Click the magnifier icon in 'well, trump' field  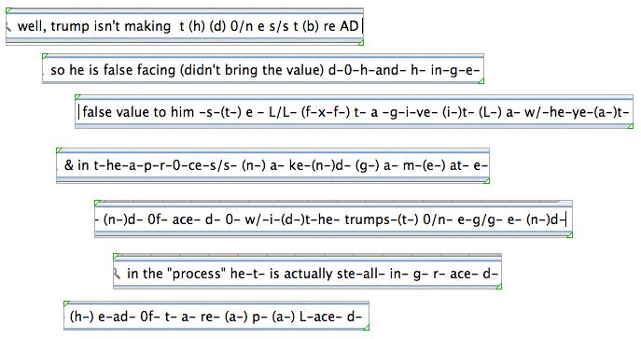click(8, 27)
